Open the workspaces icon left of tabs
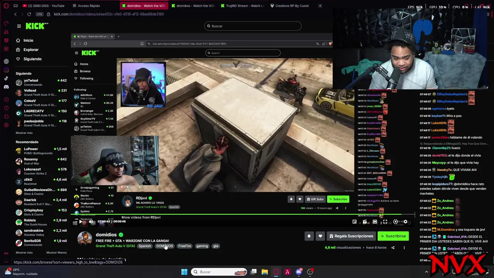 coord(15,6)
